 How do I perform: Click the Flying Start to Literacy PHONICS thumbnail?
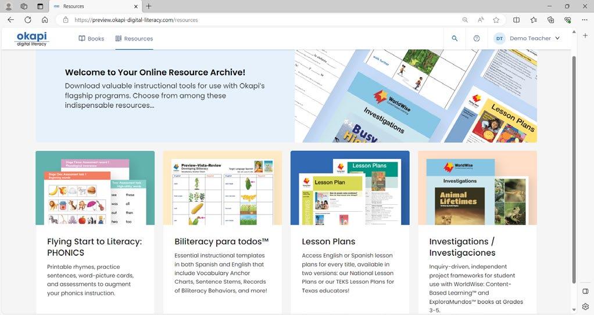tap(95, 188)
